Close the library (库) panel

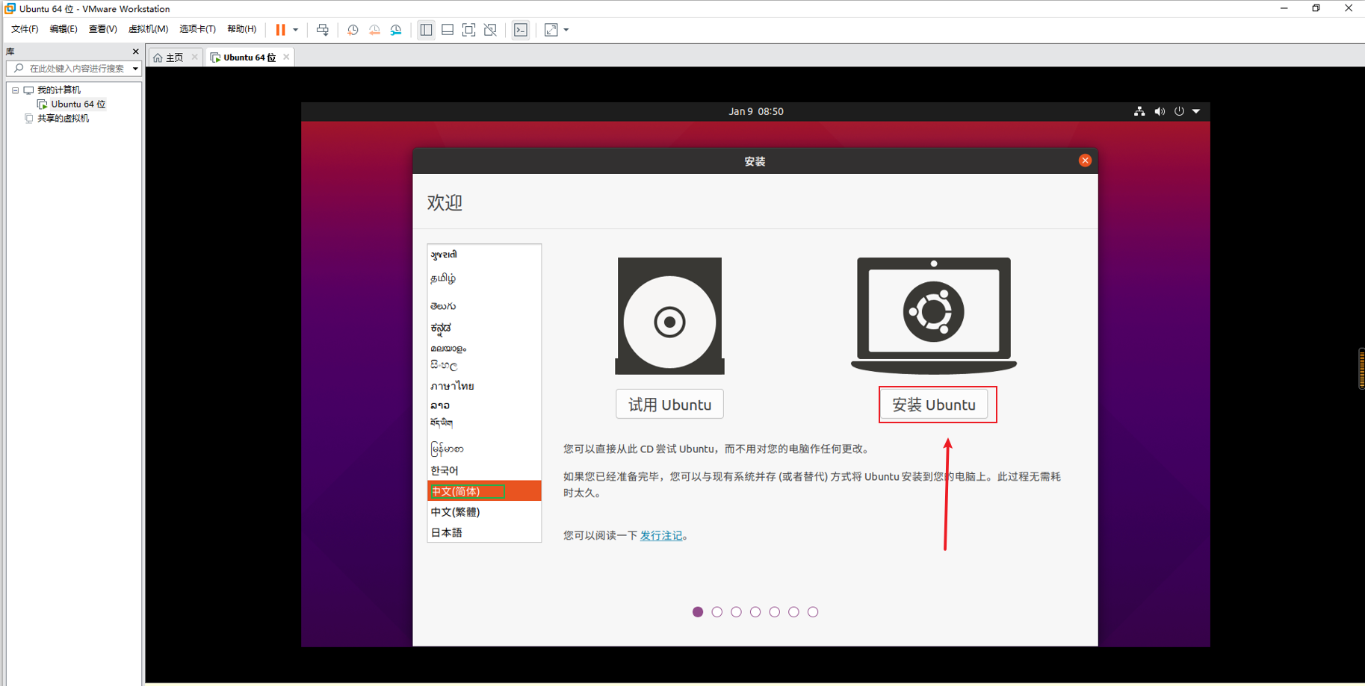coord(135,52)
